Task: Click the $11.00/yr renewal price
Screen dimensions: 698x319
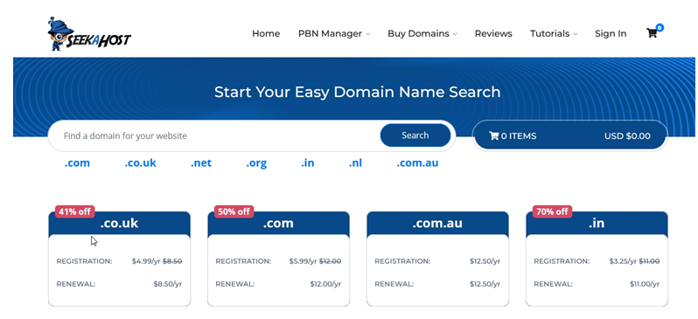Action: coord(645,284)
